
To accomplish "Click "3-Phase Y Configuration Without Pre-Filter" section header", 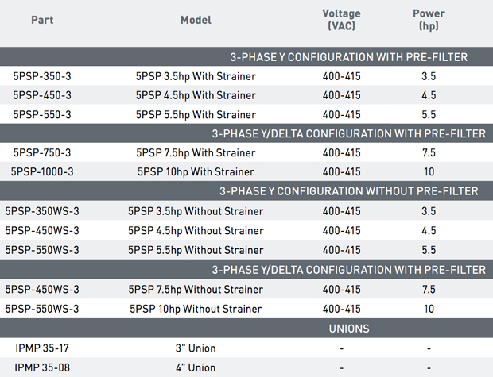I will [347, 191].
